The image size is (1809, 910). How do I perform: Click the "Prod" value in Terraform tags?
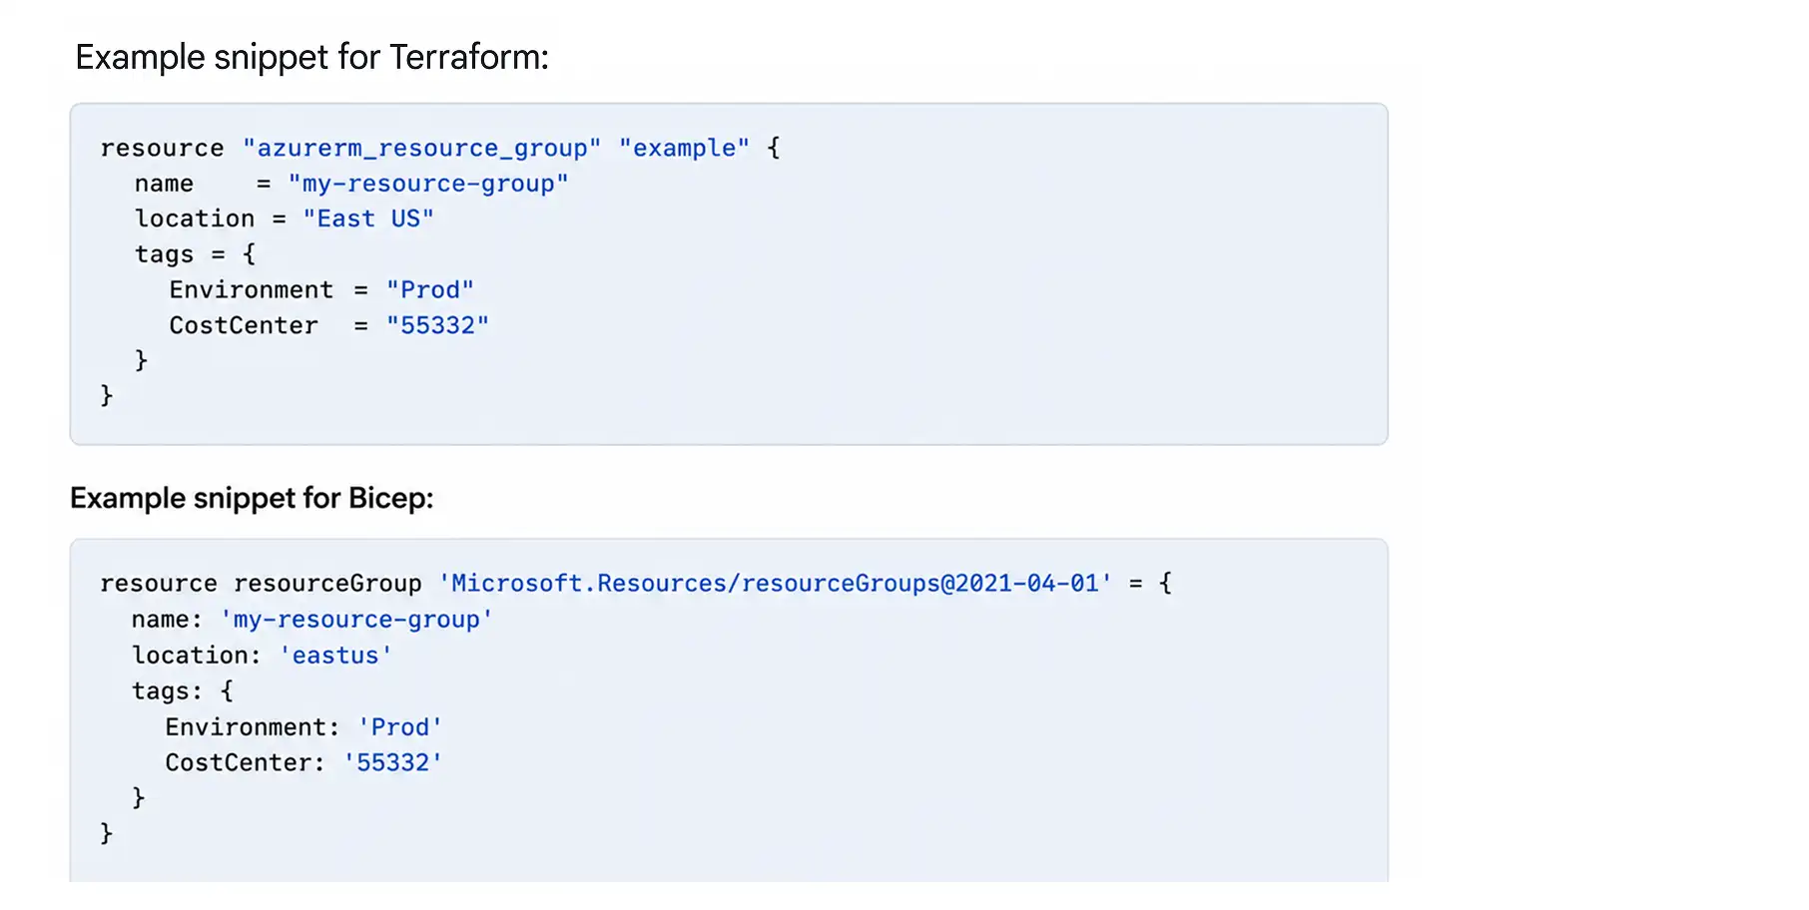tap(430, 289)
